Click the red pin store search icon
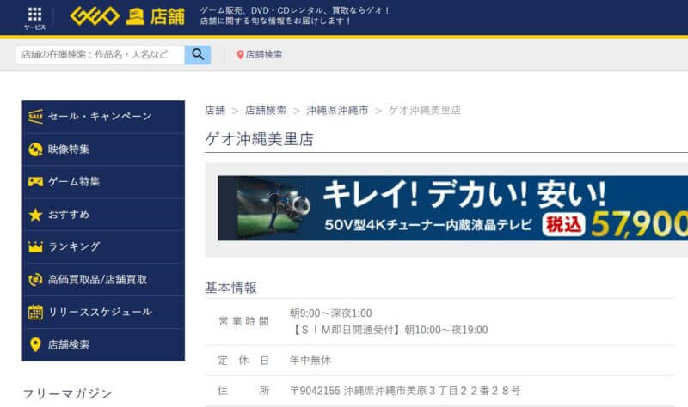This screenshot has width=688, height=407. coord(240,55)
